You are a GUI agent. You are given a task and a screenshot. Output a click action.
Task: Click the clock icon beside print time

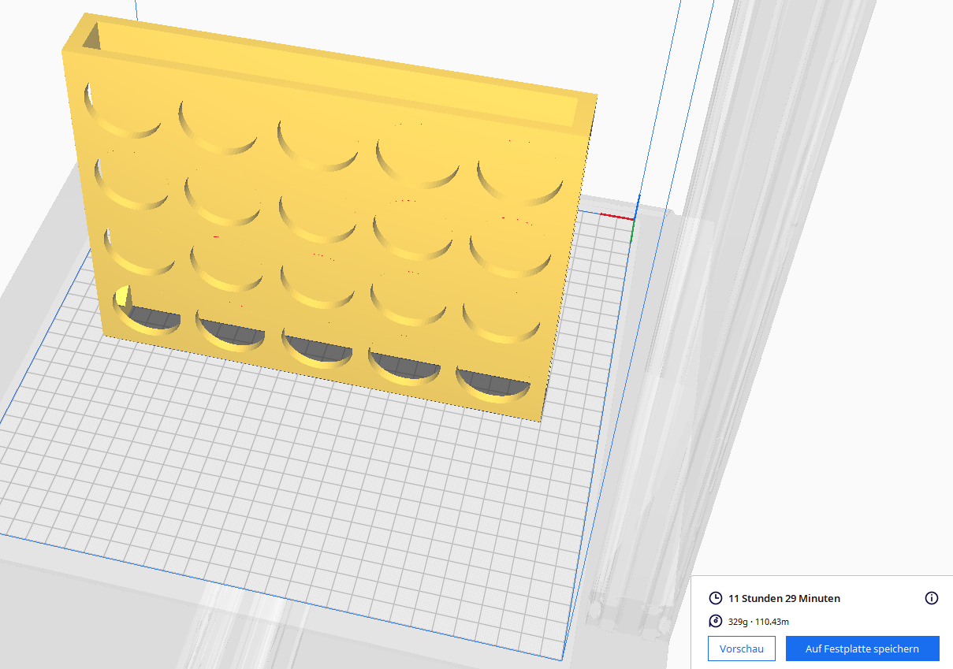716,598
